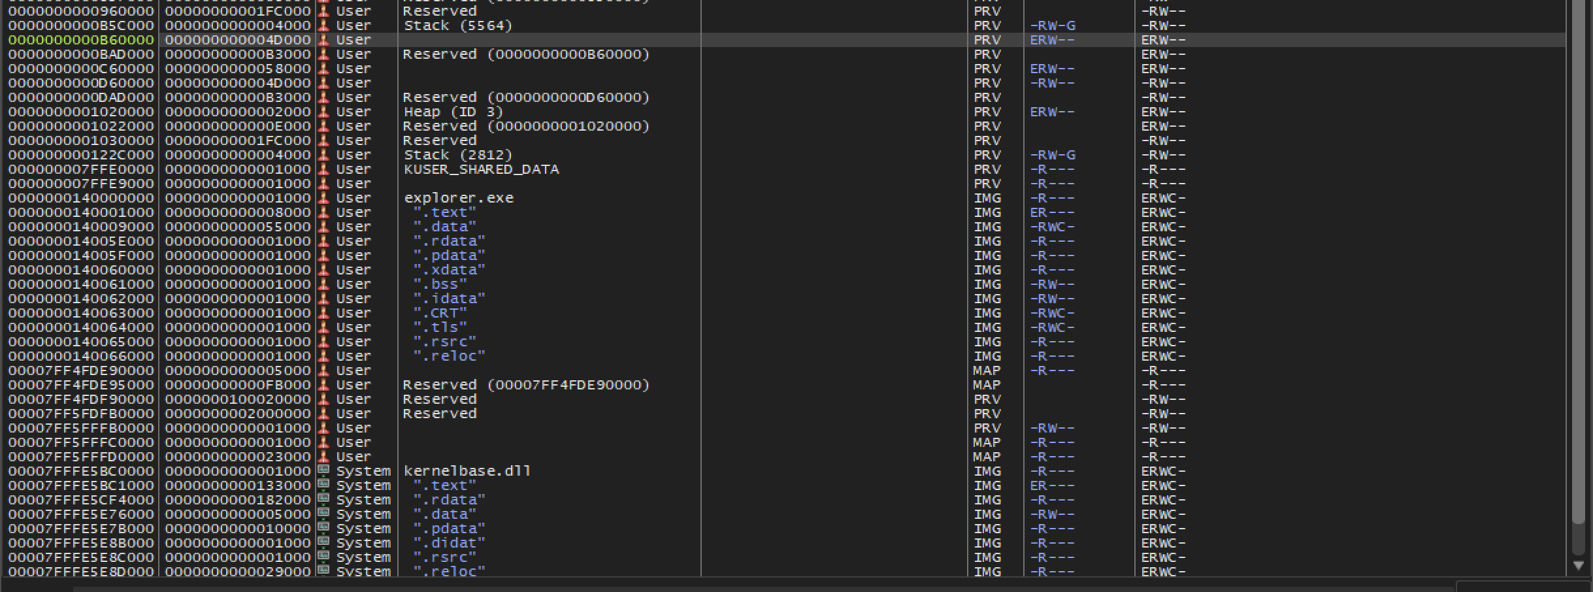Select Reserved (00007FF4FDE90000) entry

[527, 385]
